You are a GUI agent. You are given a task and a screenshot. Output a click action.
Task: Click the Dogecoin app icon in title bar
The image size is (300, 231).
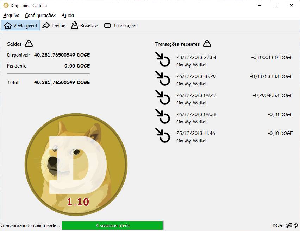pyautogui.click(x=6, y=5)
